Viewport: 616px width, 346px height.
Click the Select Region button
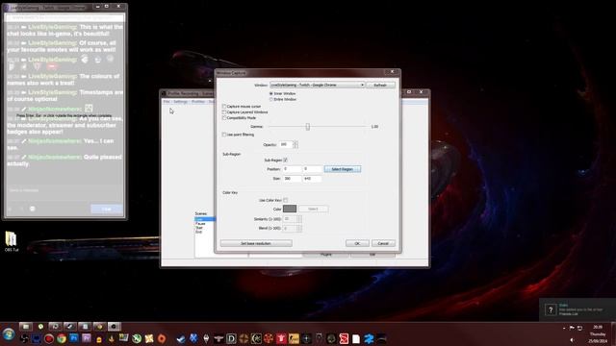coord(343,169)
